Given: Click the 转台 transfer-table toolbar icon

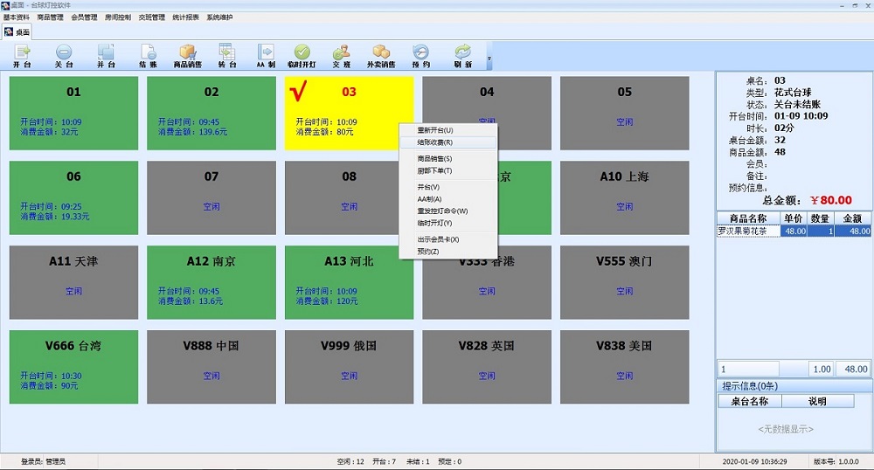Looking at the screenshot, I should [x=227, y=56].
